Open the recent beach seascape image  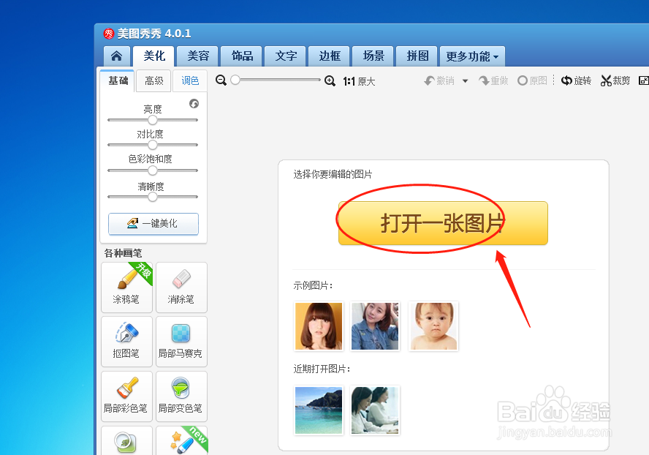pyautogui.click(x=319, y=410)
